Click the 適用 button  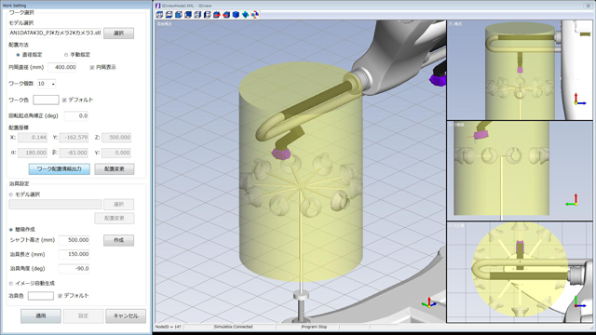pos(41,316)
